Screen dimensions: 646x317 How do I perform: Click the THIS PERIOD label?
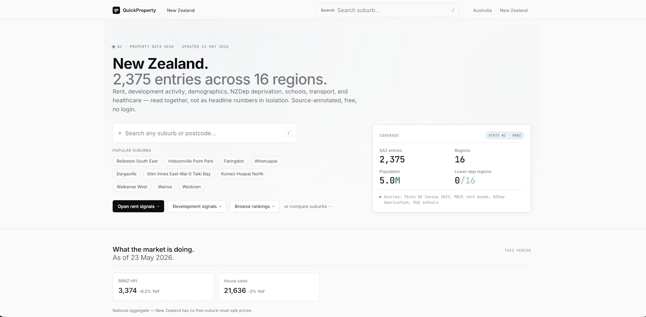(x=518, y=251)
